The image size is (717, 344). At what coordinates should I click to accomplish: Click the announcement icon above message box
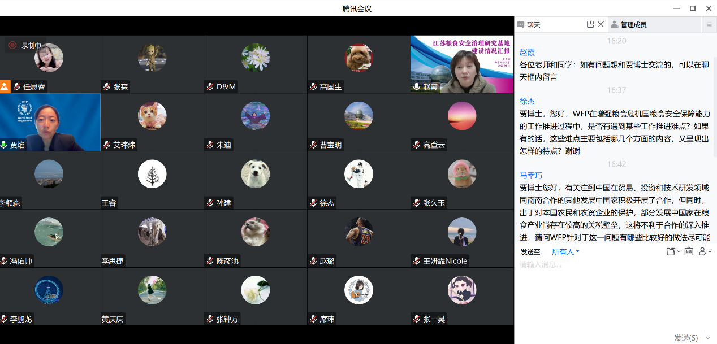[689, 251]
